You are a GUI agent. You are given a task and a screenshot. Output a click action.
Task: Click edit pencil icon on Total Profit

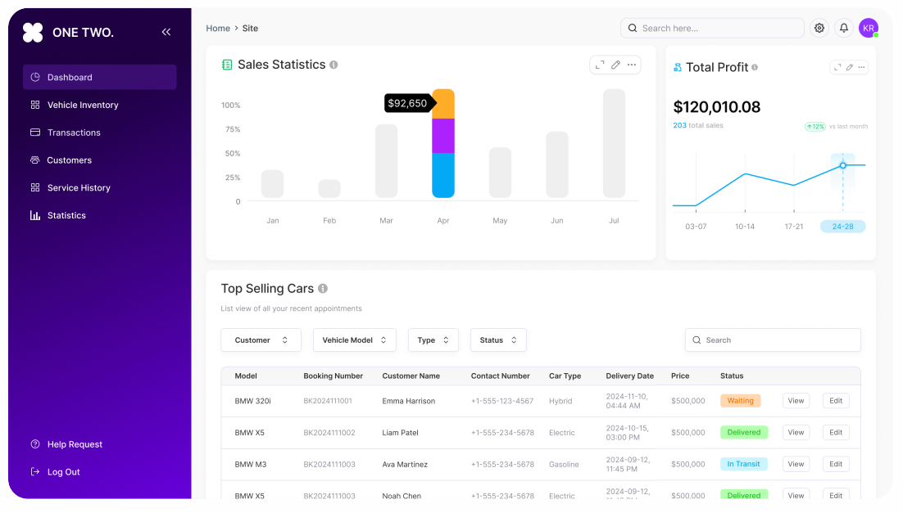(x=850, y=67)
